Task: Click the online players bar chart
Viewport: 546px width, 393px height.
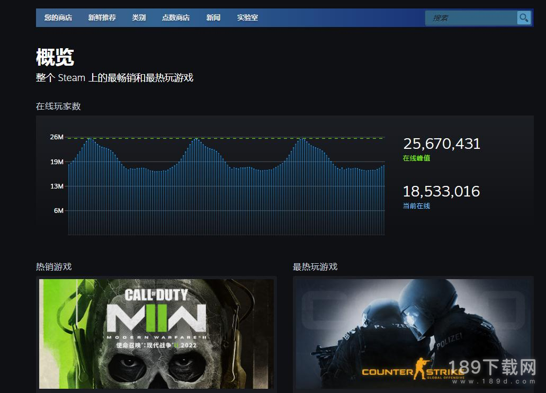Action: pos(226,186)
